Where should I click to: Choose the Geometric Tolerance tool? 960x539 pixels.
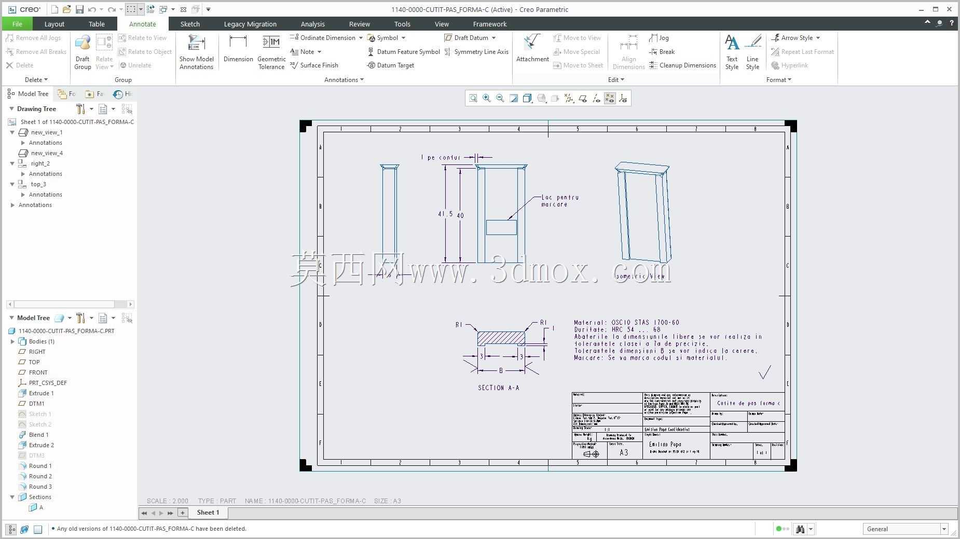click(271, 52)
